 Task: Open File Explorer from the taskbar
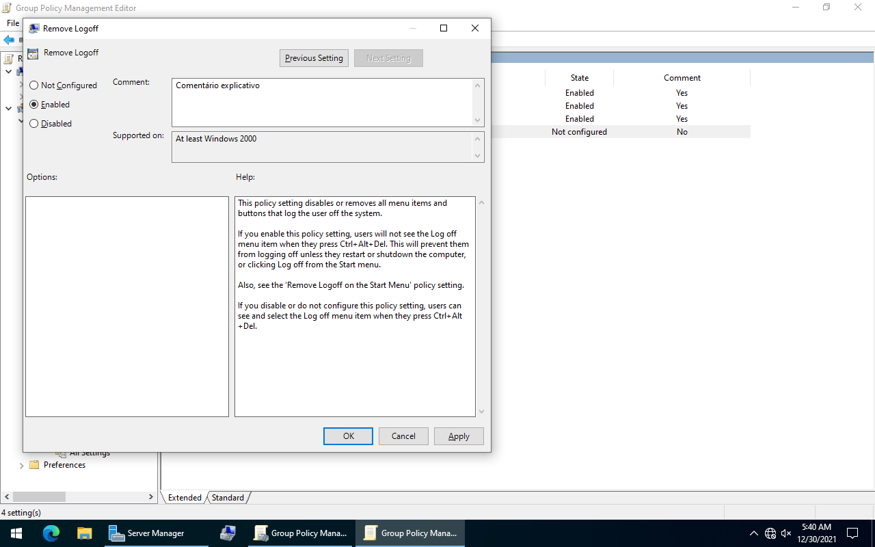click(84, 533)
